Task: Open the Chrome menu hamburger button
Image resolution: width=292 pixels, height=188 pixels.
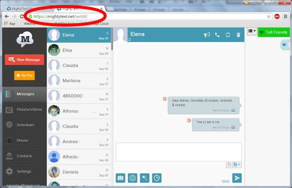Action: click(285, 17)
